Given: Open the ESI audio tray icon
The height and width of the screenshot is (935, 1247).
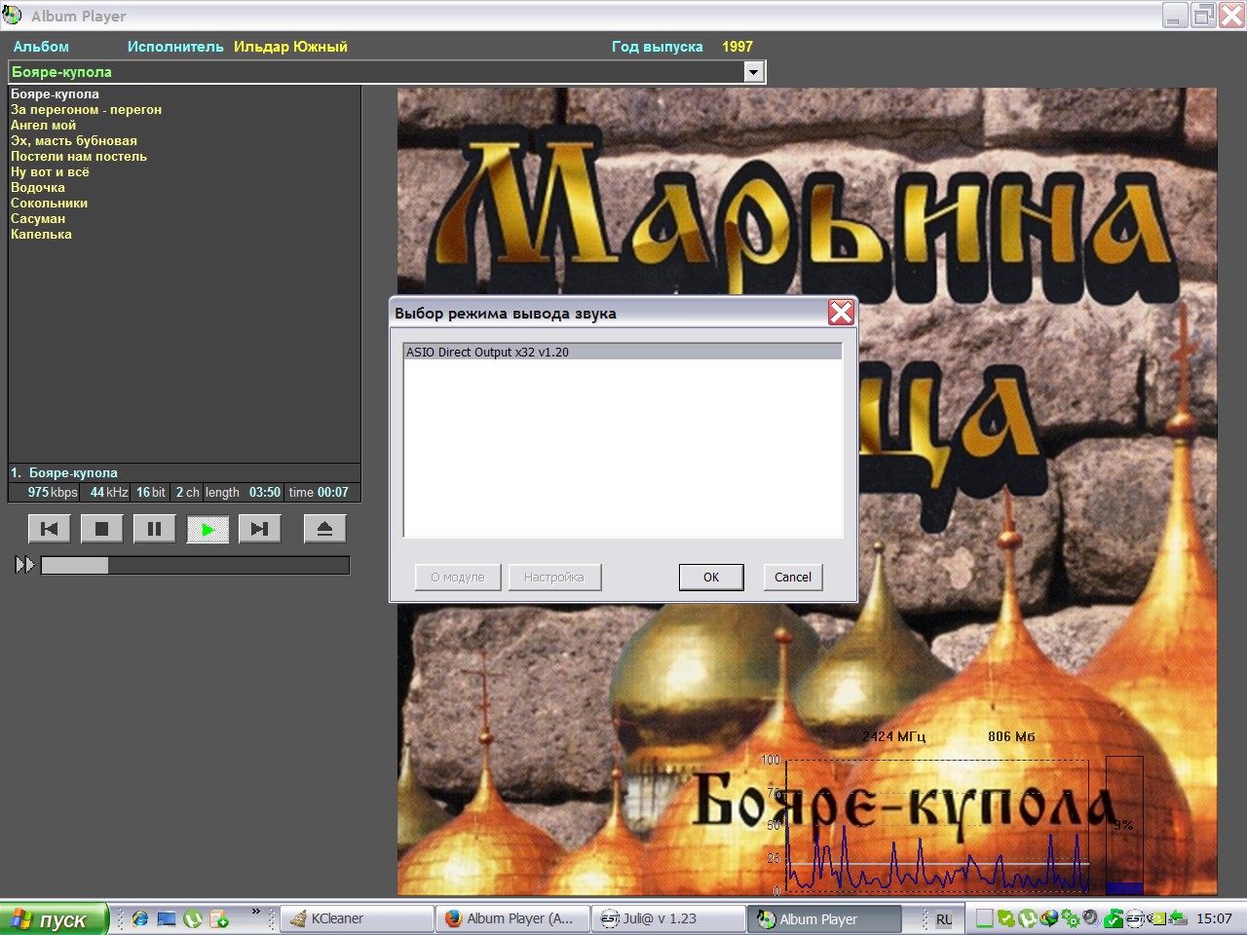Looking at the screenshot, I should [1135, 918].
